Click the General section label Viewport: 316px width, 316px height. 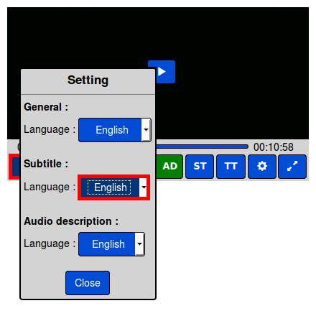pyautogui.click(x=46, y=107)
